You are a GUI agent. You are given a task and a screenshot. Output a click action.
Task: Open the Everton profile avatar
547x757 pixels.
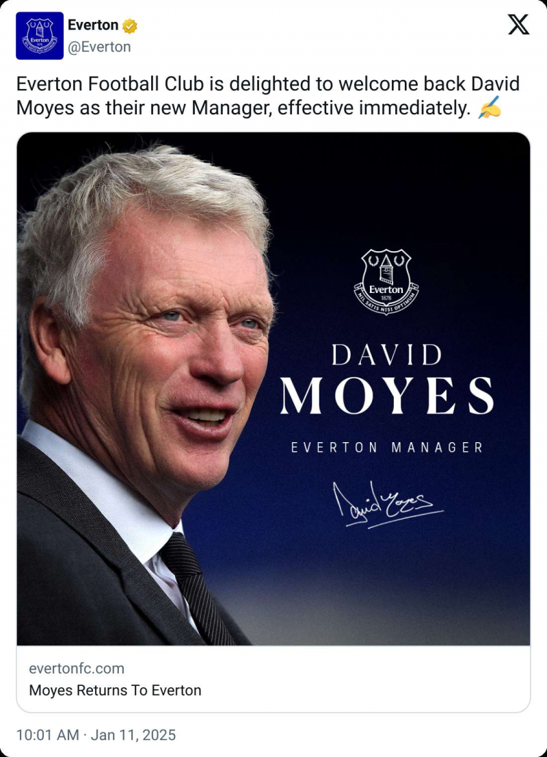40,36
